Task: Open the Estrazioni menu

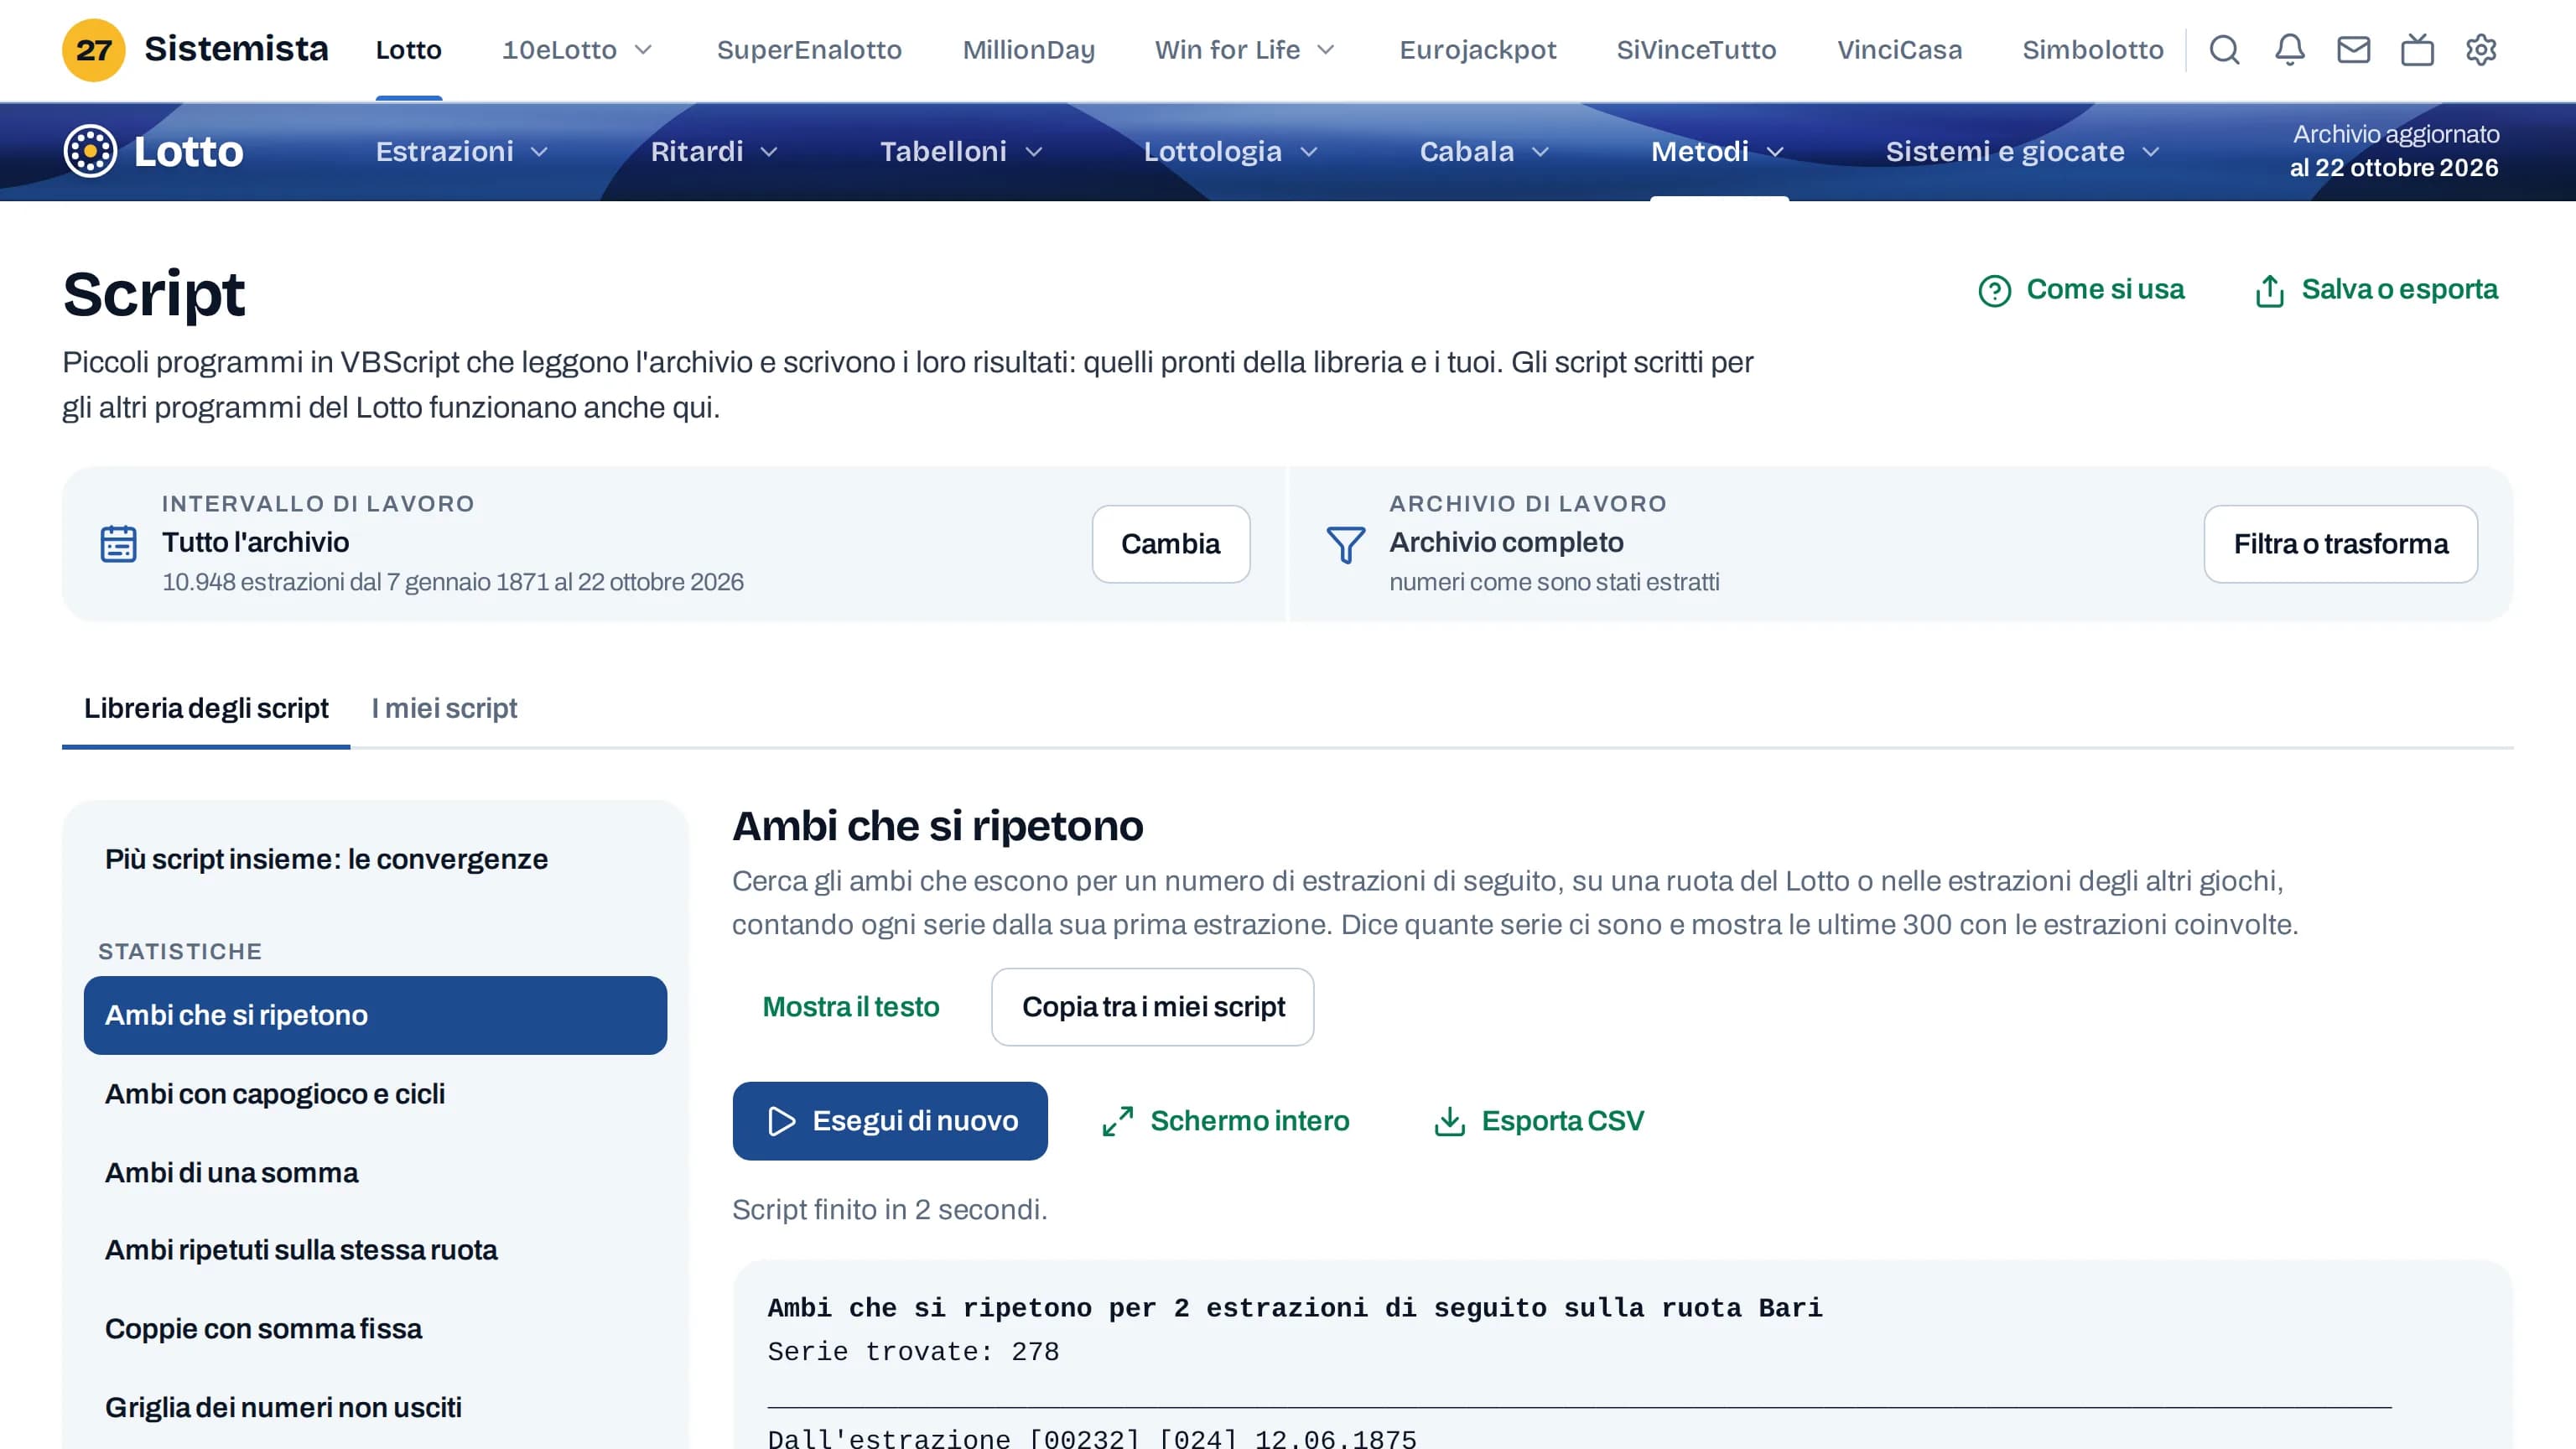Action: coord(462,152)
